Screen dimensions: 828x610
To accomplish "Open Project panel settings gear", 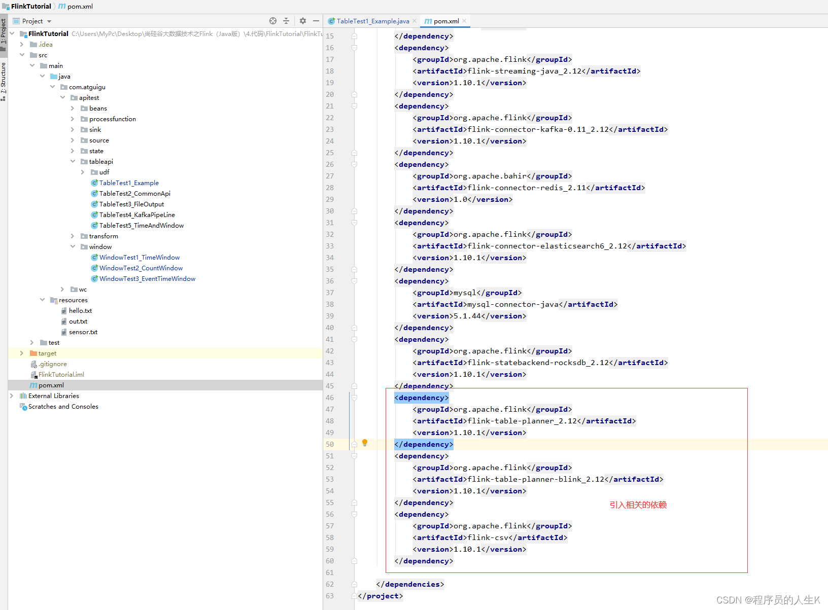I will (303, 21).
